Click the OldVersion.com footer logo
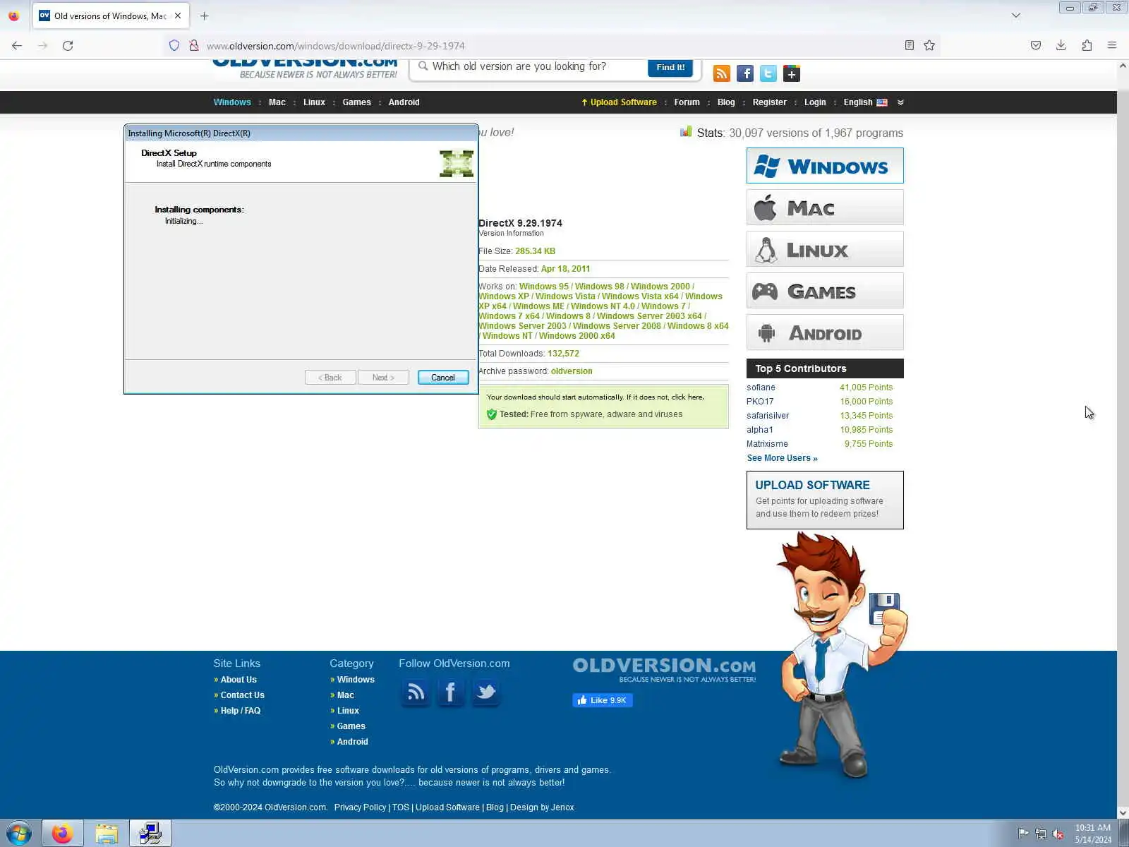This screenshot has width=1129, height=847. (664, 669)
